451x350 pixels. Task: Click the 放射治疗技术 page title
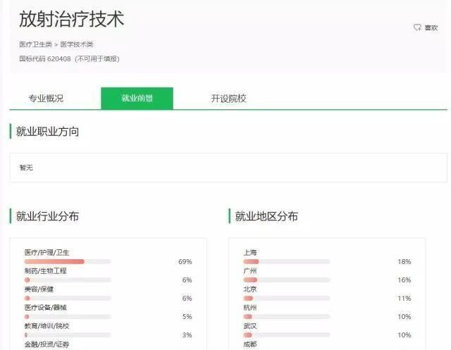(72, 19)
